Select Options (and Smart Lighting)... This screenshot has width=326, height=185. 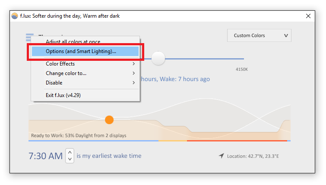pyautogui.click(x=85, y=51)
